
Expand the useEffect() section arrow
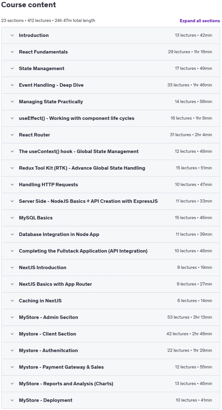click(12, 118)
